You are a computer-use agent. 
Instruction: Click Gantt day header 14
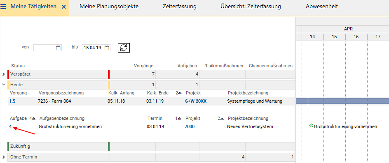point(312,37)
